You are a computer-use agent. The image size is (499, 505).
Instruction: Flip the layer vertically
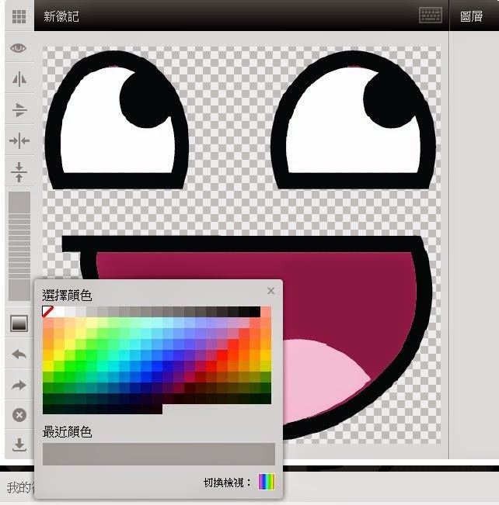[19, 110]
